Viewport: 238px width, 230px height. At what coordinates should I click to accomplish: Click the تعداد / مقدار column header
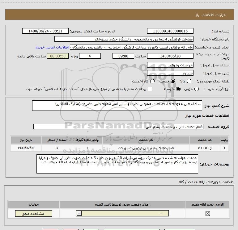(57, 140)
